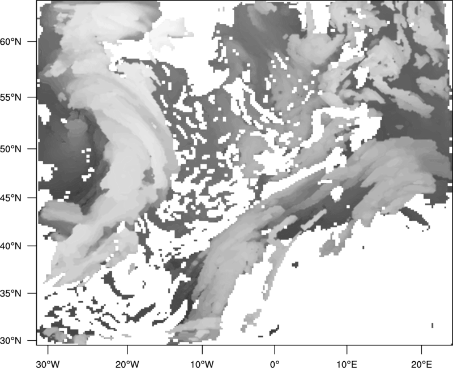This screenshot has width=453, height=368.
Task: Click the 30°W longitude label
Action: pos(48,364)
